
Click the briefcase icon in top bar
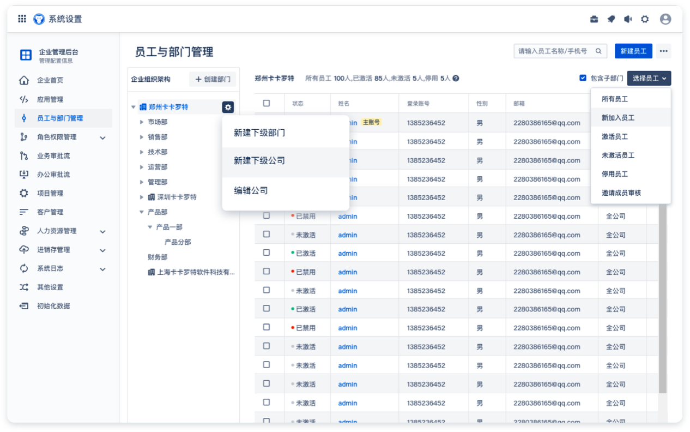tap(594, 19)
